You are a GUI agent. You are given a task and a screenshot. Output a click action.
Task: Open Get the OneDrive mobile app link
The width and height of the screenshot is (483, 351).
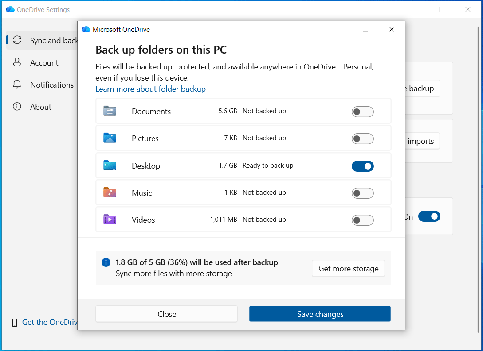tap(50, 322)
